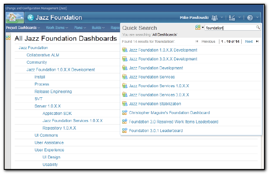269x174 pixels.
Task: Expand the dropdown beside the administration icon
Action: click(240, 17)
